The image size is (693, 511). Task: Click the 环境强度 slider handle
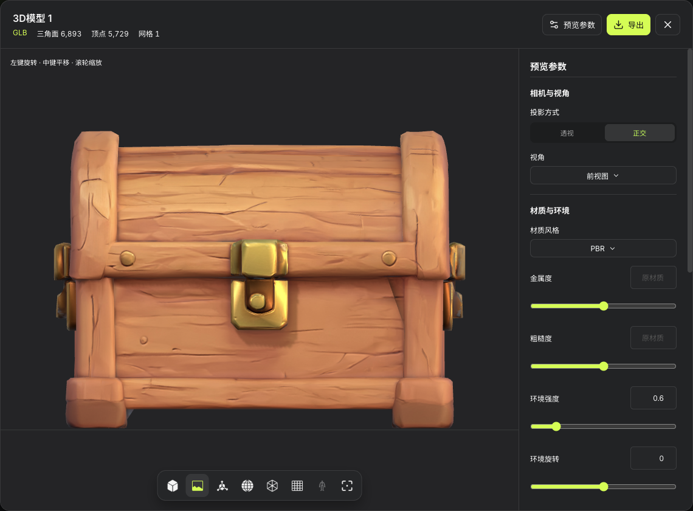point(556,426)
